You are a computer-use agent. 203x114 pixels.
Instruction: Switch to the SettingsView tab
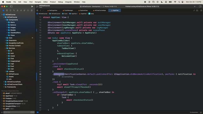pyautogui.click(x=52, y=10)
